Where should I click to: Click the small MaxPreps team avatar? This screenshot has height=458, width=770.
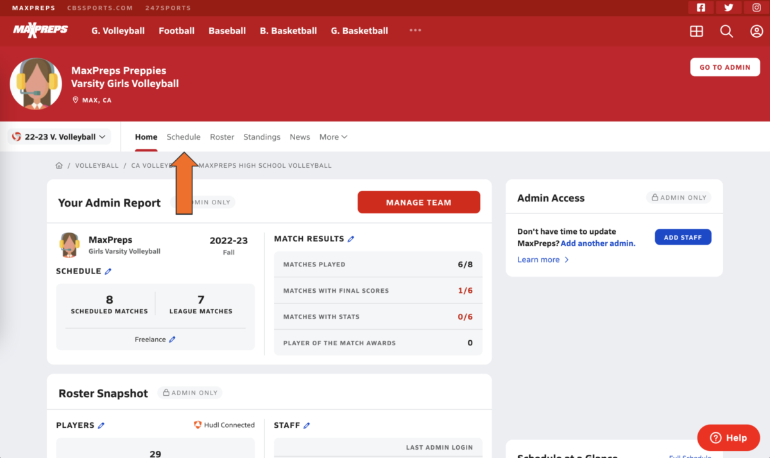tap(69, 245)
